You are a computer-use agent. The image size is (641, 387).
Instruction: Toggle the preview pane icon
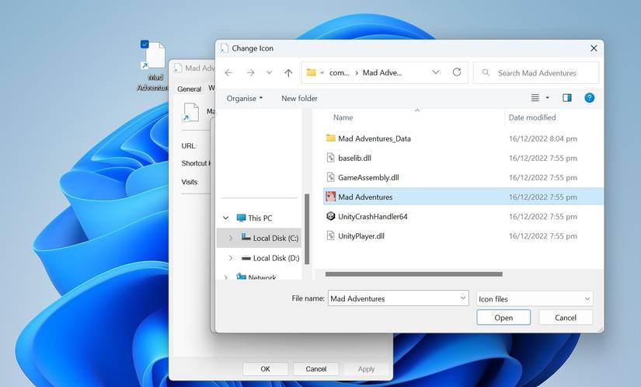[566, 98]
